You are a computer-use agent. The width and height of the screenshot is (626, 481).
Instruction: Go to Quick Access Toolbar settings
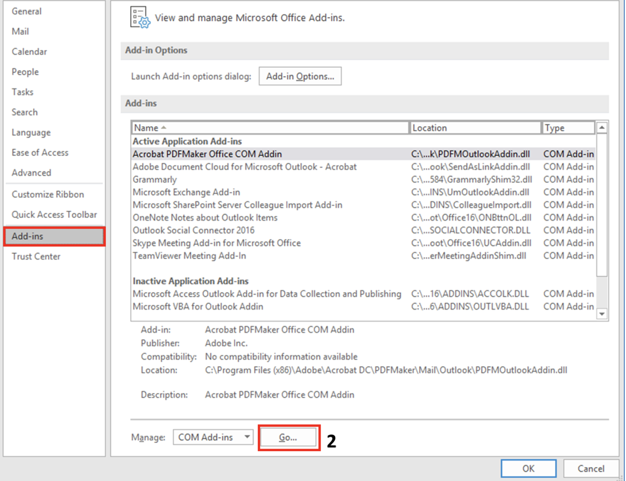54,215
